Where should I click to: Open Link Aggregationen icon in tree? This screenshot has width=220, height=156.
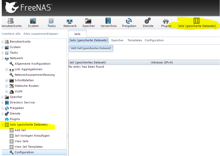coord(12,69)
